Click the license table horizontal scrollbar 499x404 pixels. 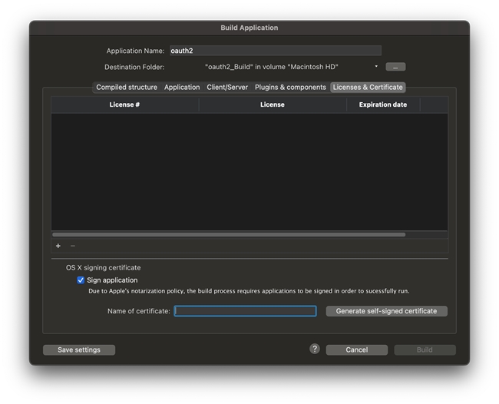coord(229,234)
